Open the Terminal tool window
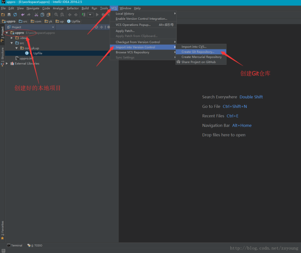 pyautogui.click(x=15, y=245)
